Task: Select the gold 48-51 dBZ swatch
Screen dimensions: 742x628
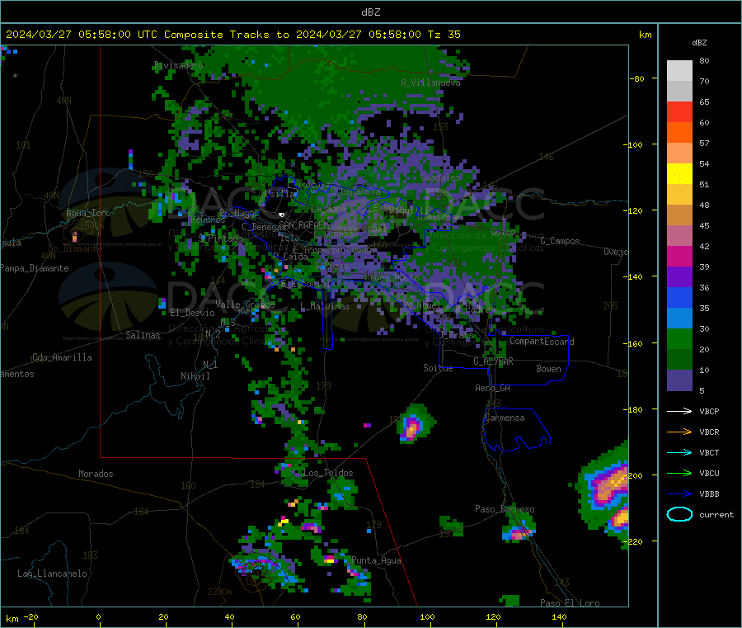Action: coord(679,194)
